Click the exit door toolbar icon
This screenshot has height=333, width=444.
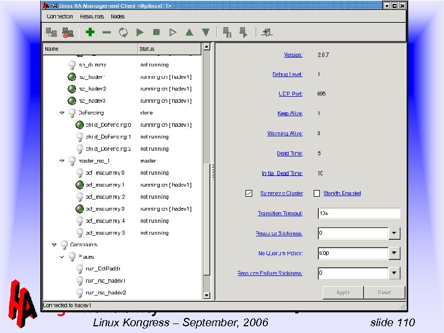tap(267, 32)
